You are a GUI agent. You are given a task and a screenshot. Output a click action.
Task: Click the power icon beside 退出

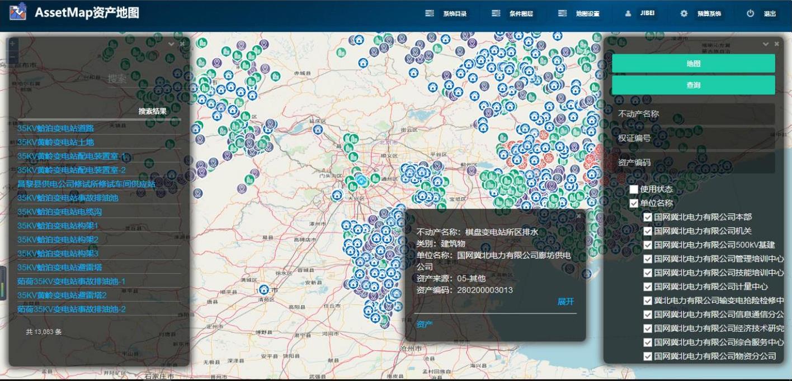pos(751,13)
